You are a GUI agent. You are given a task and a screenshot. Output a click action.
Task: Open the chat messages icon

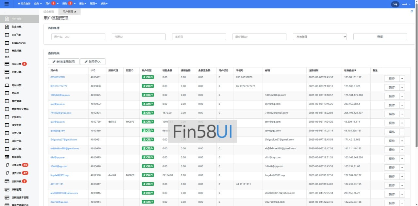pyautogui.click(x=395, y=4)
